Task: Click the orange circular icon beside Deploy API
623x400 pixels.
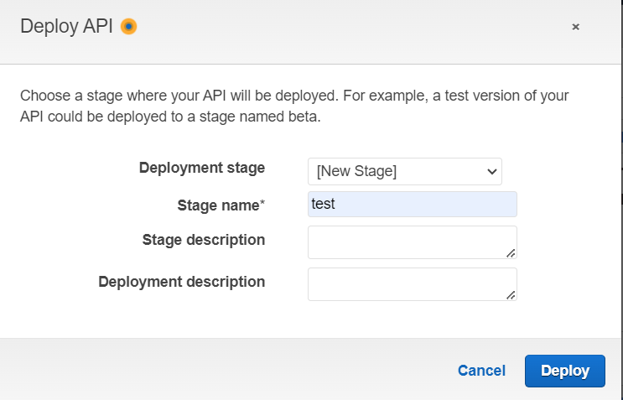Action: click(128, 27)
